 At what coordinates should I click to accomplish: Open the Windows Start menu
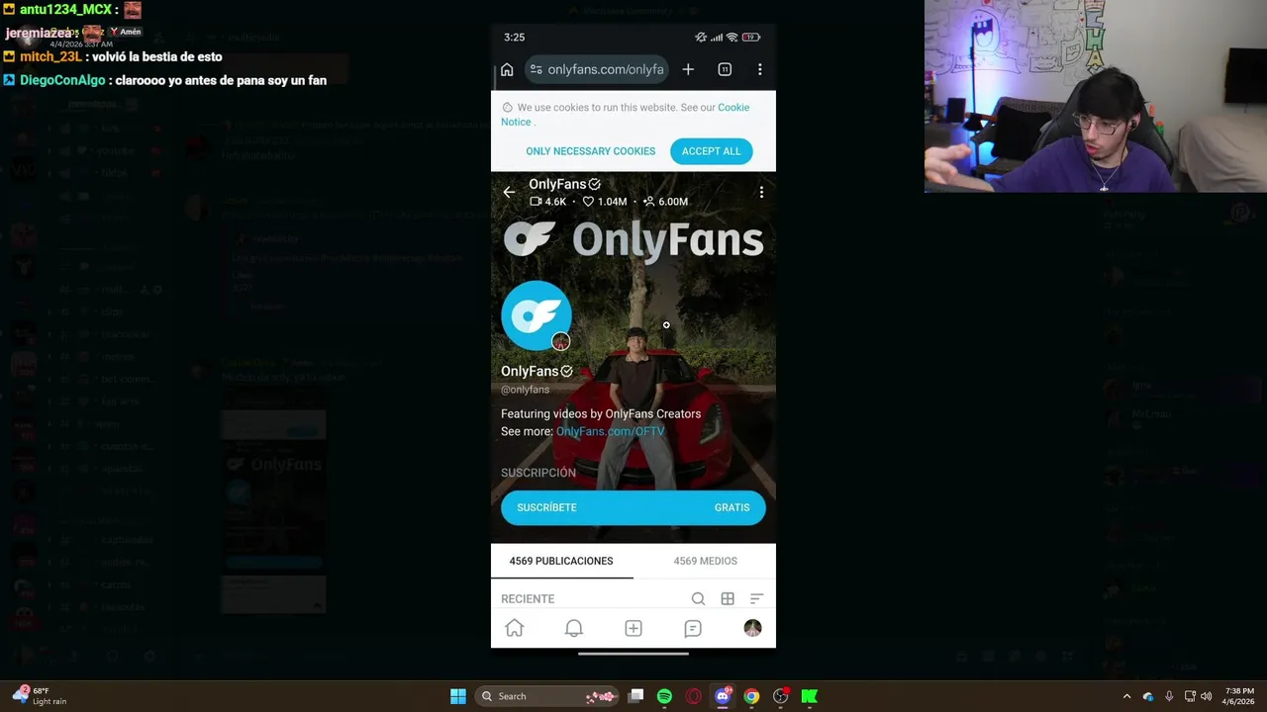click(x=458, y=696)
